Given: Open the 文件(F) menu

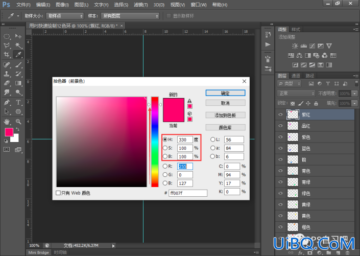Looking at the screenshot, I should click(x=23, y=5).
